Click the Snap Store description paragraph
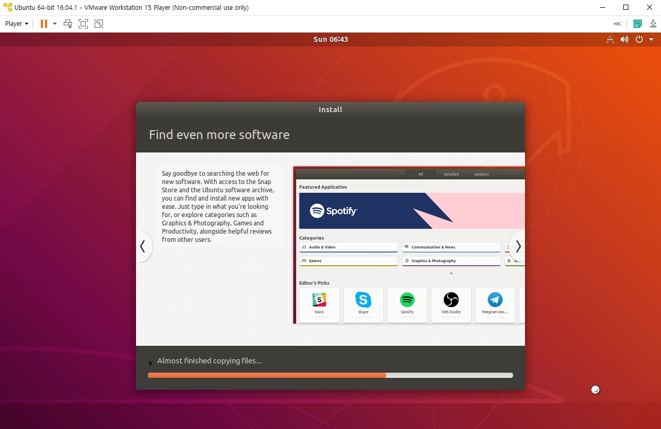This screenshot has width=661, height=429. (x=218, y=207)
